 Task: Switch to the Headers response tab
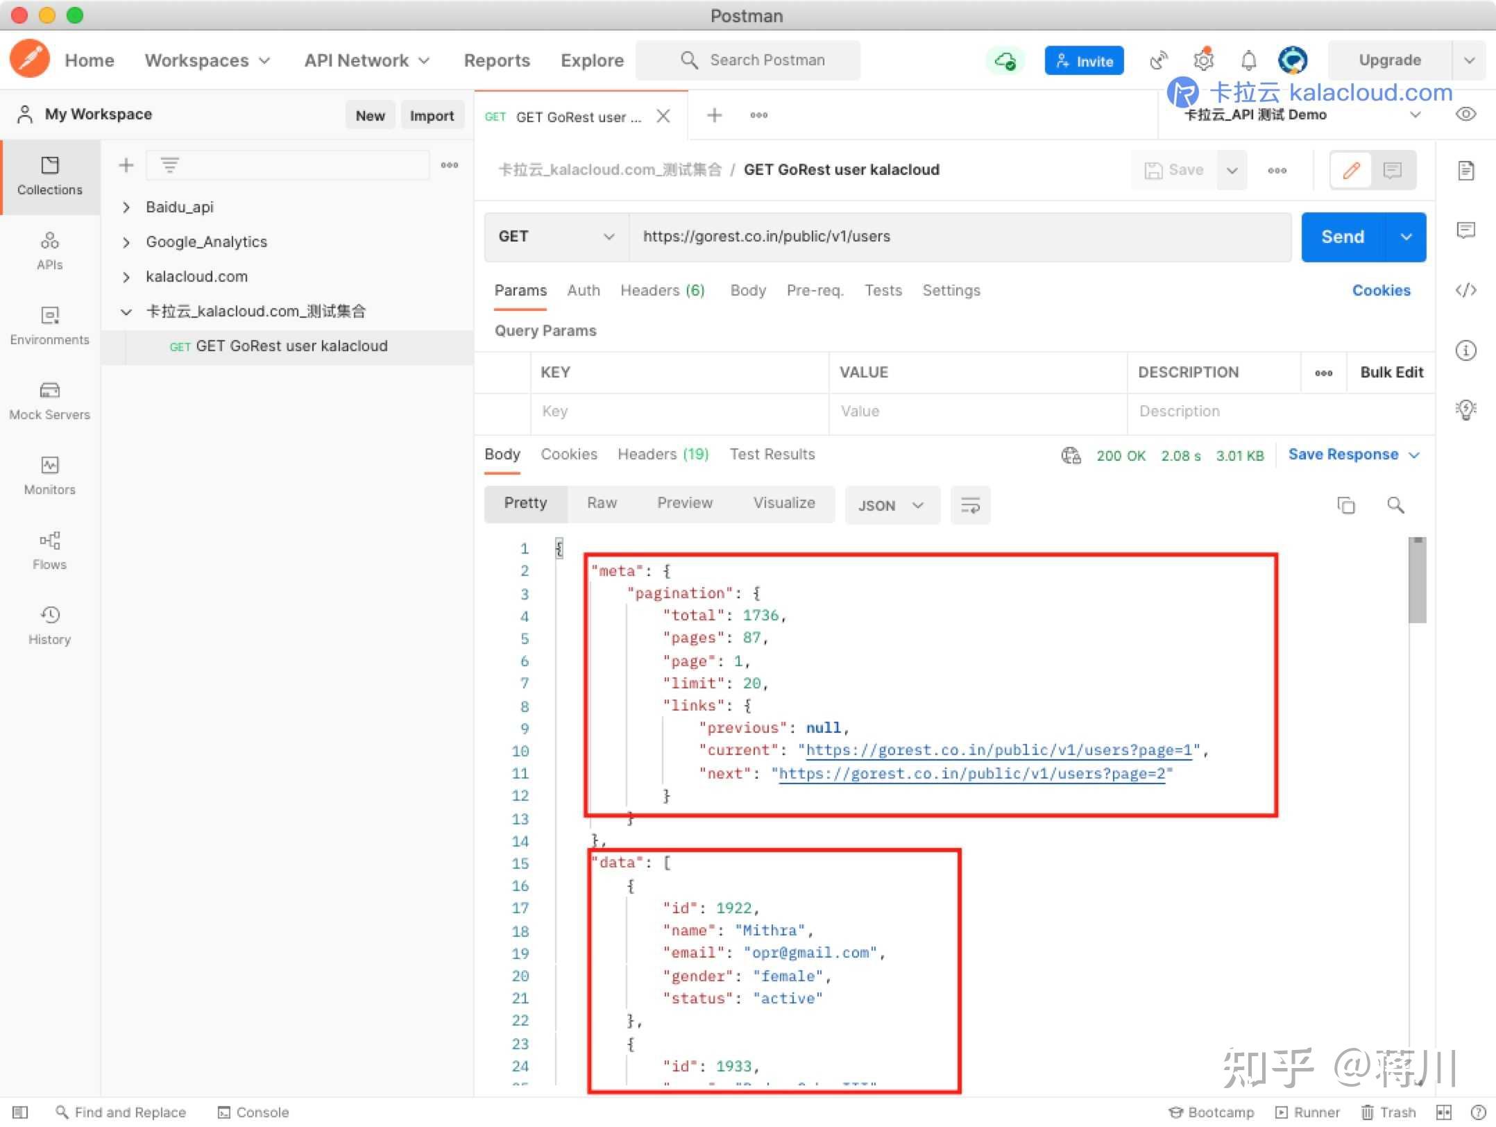pos(663,455)
